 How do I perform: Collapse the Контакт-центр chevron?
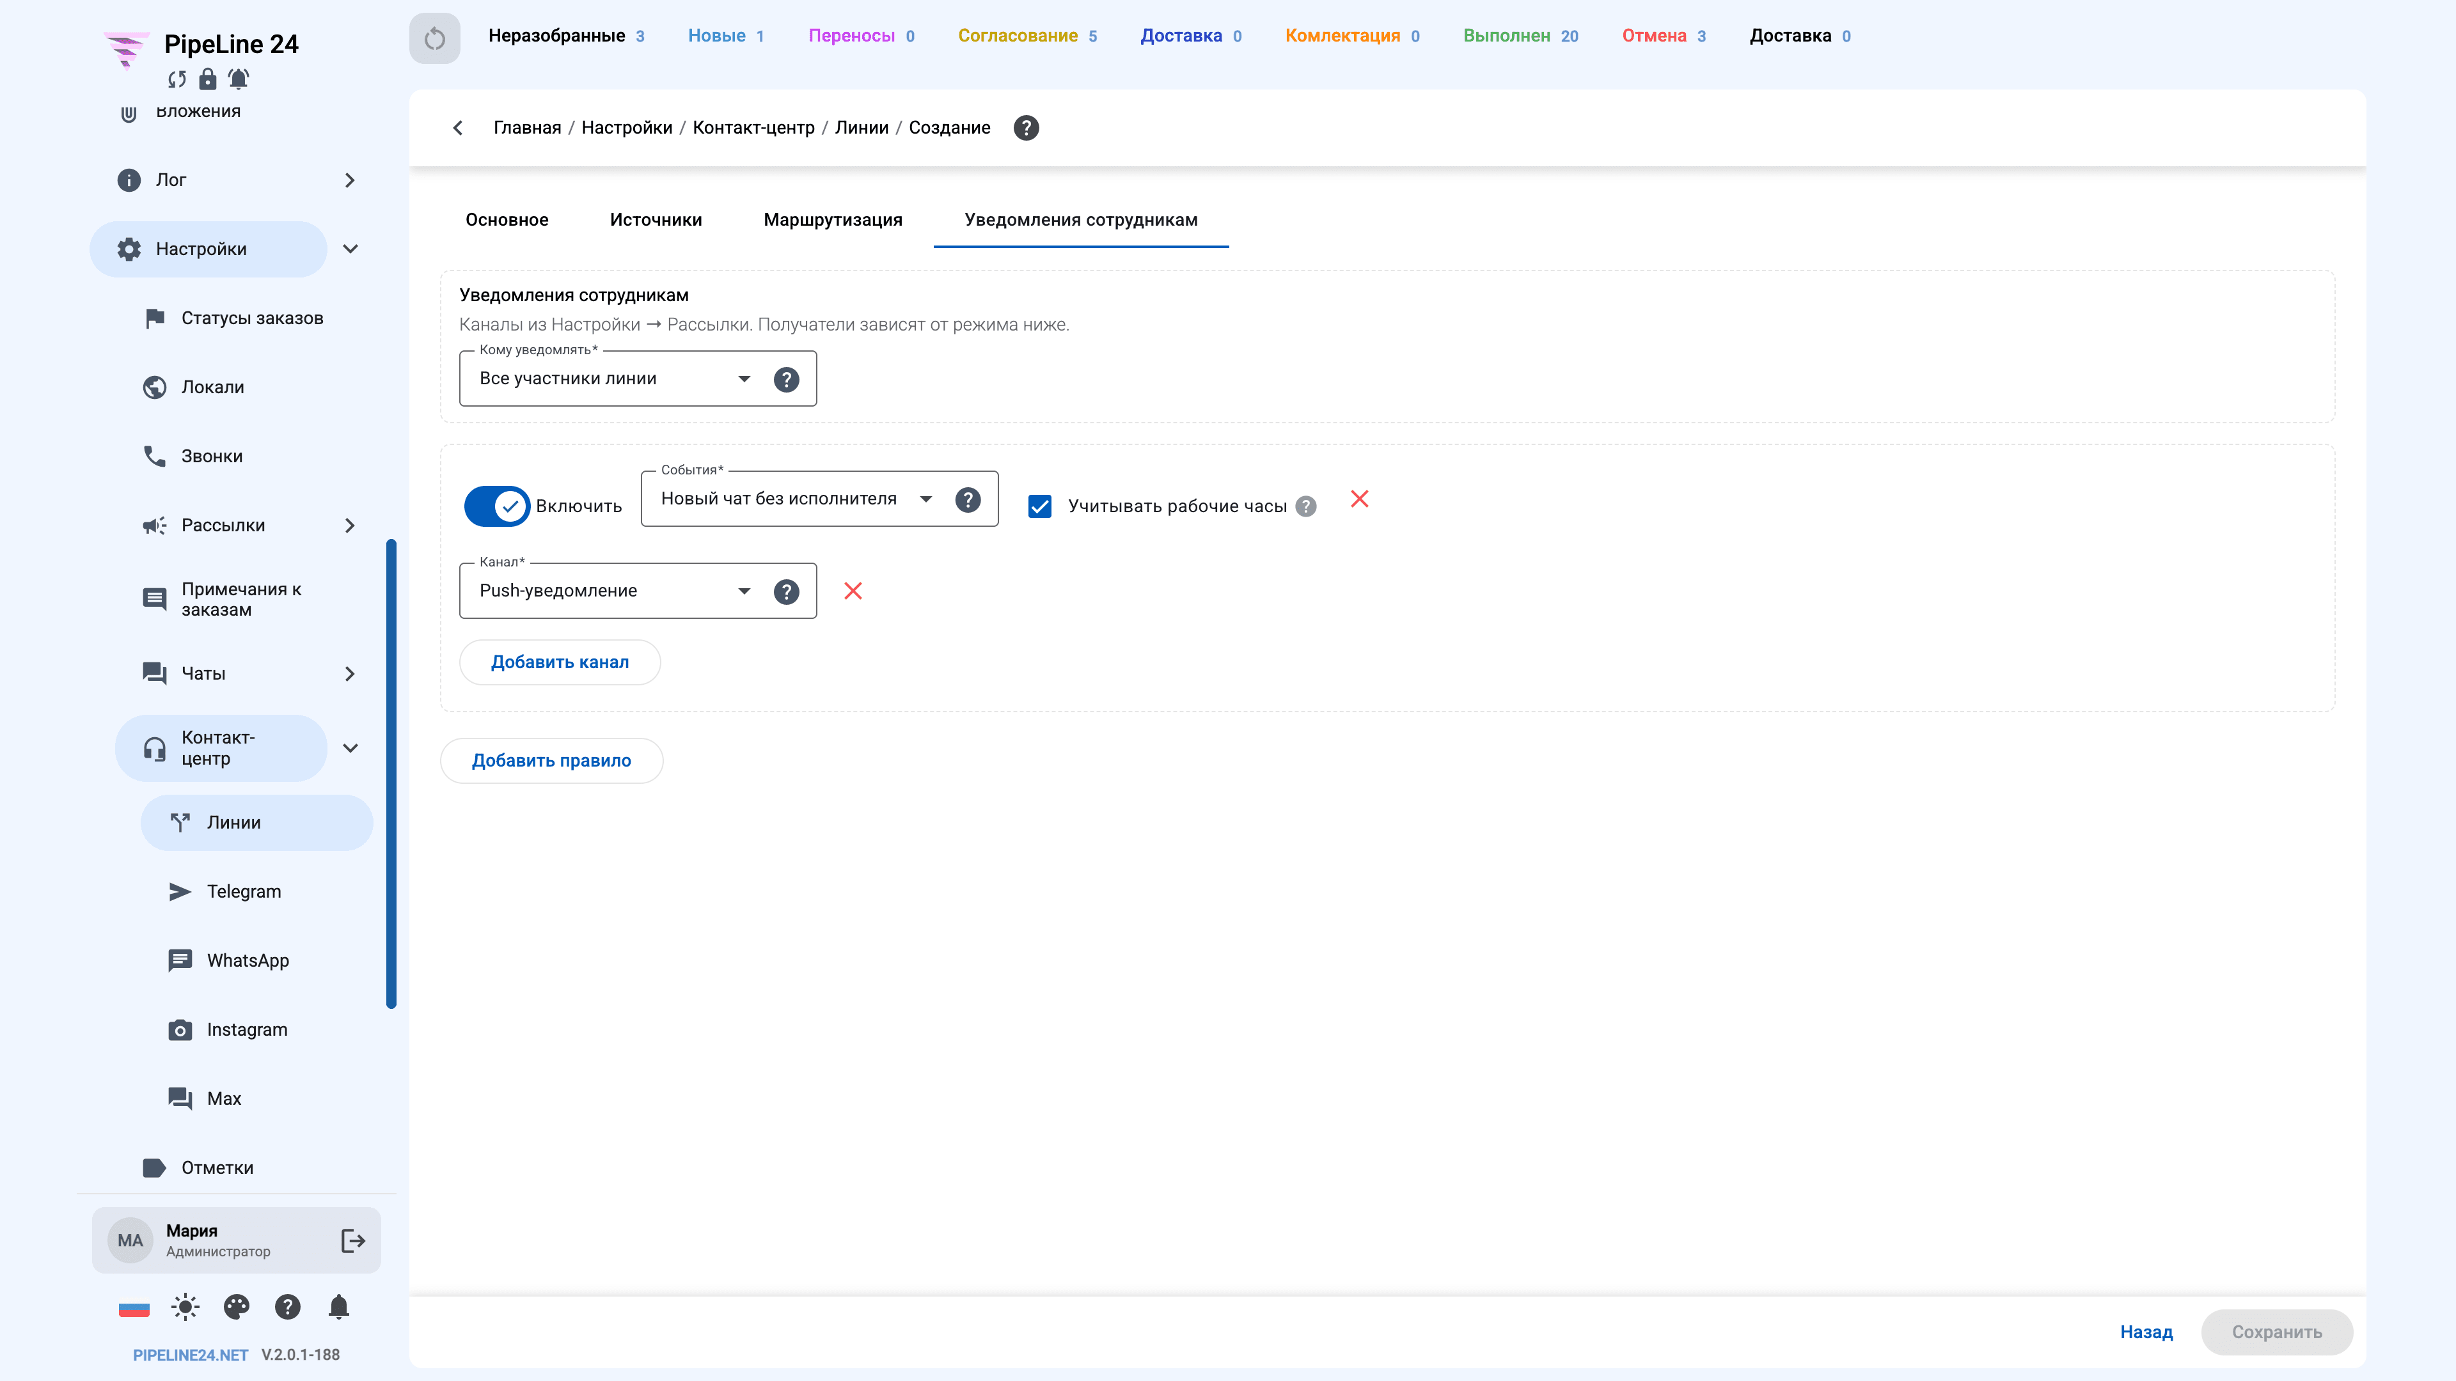(x=350, y=748)
